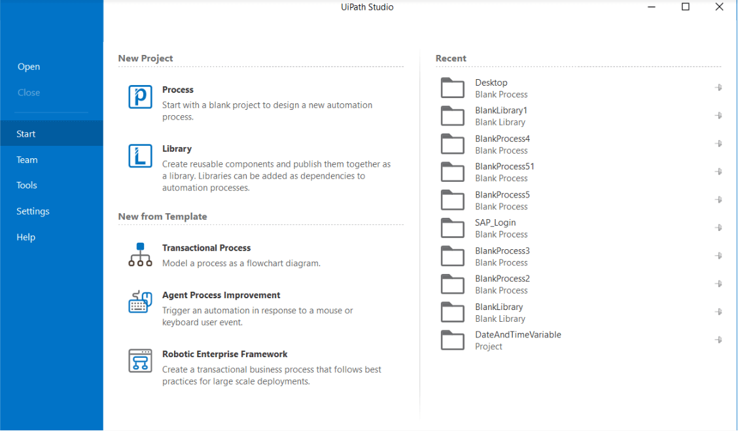Click the Robotic Enterprise Framework icon
738x431 pixels.
click(x=139, y=360)
